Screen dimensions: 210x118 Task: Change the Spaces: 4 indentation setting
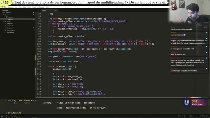point(193,116)
